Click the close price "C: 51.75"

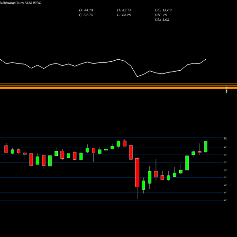86,15
